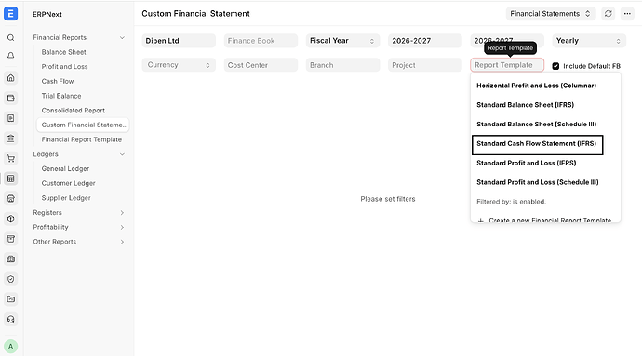Click the start year 2026-2027 field
This screenshot has width=642, height=356.
point(425,41)
